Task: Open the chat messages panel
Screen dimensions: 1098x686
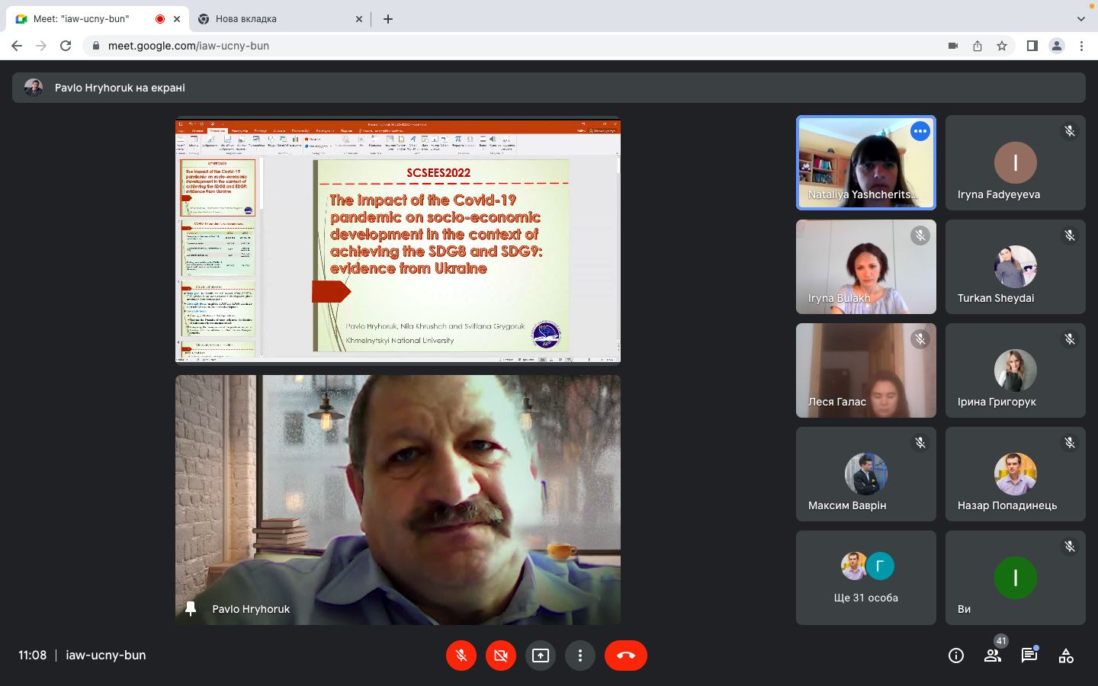Action: [1029, 656]
